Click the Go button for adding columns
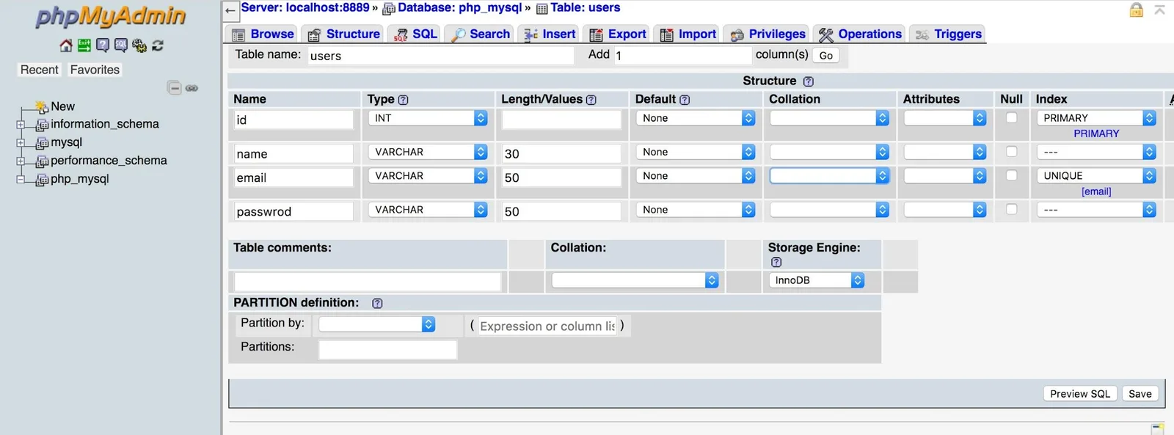The image size is (1174, 435). 825,56
